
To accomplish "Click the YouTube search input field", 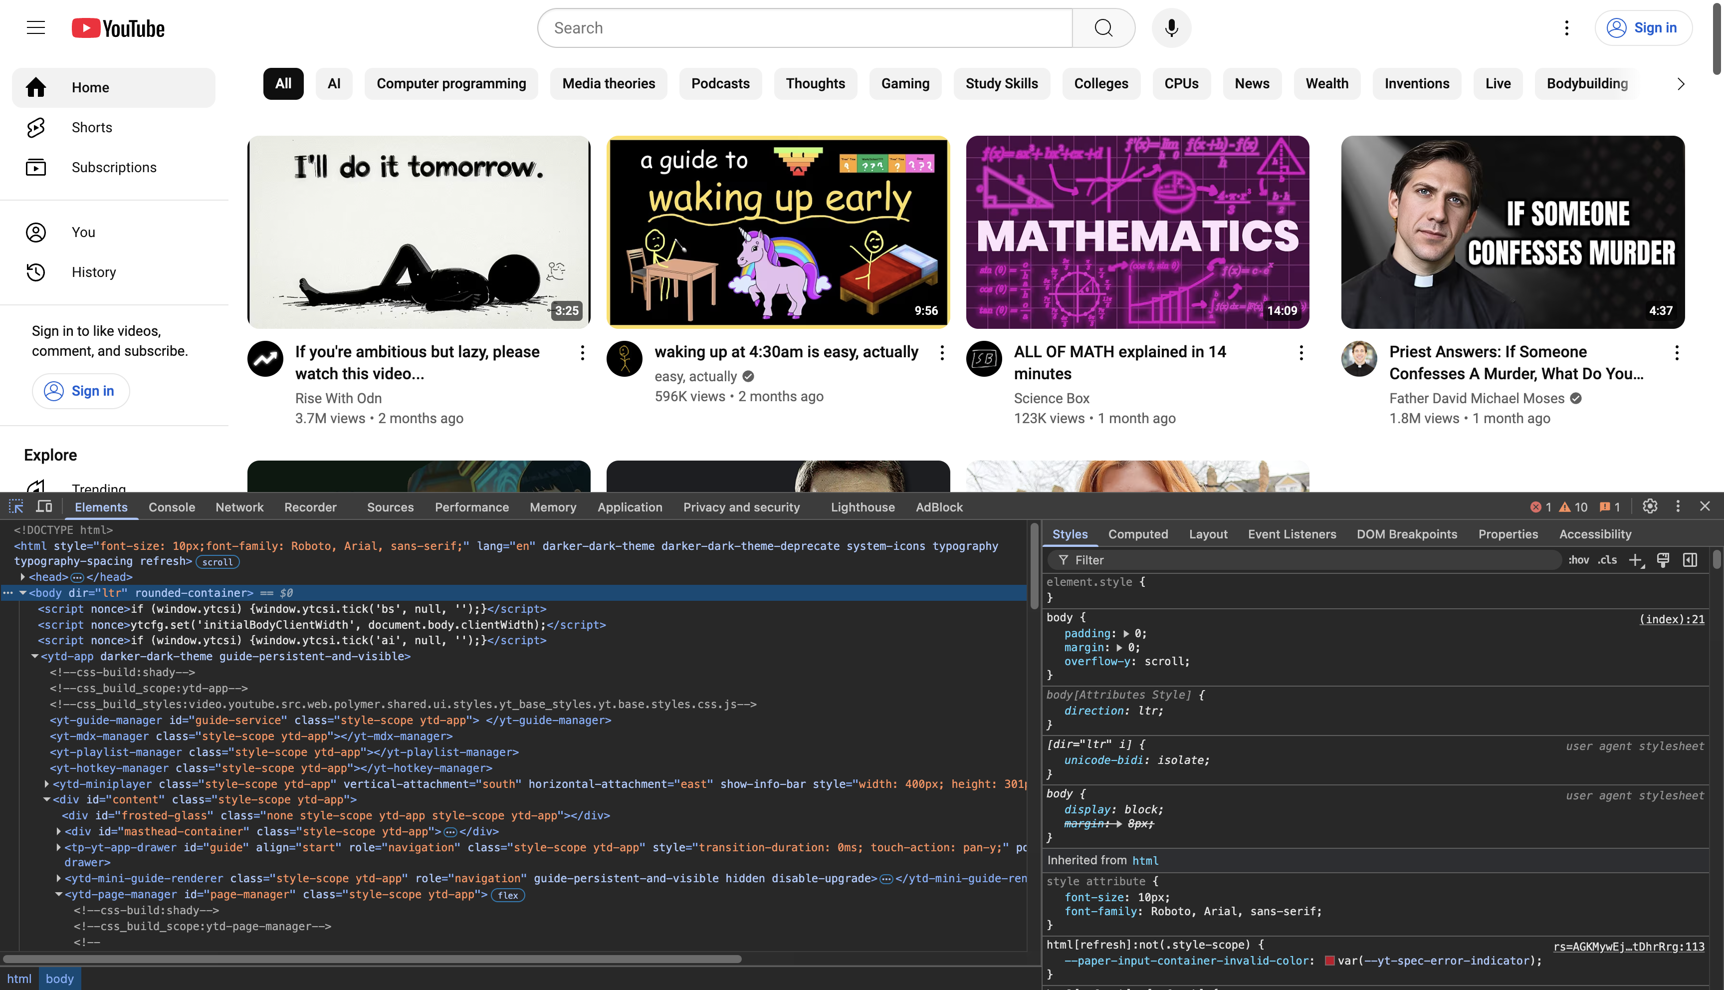I will point(805,28).
